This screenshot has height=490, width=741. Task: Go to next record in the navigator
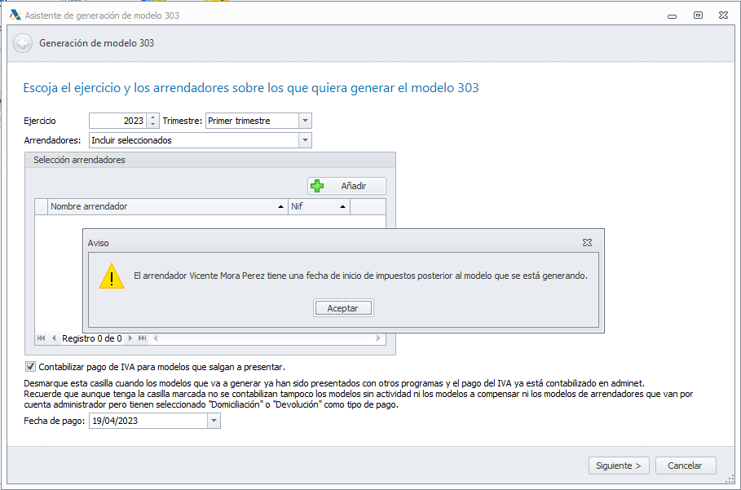(130, 338)
